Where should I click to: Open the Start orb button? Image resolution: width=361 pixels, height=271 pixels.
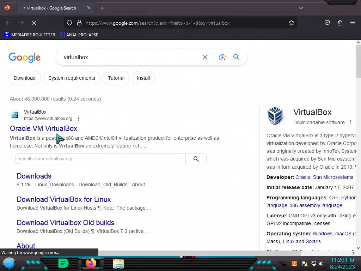tap(9, 264)
